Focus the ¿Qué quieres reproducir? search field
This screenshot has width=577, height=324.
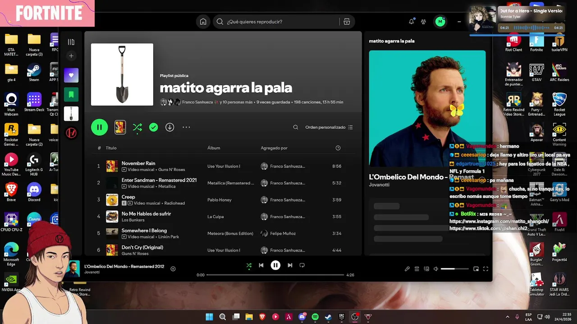282,22
